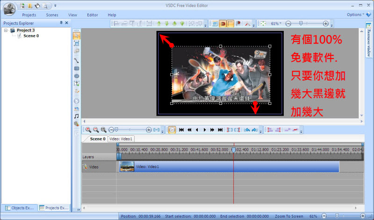This screenshot has width=374, height=220.
Task: Click the timeline zoom-to-fit magnifier
Action: [103, 130]
